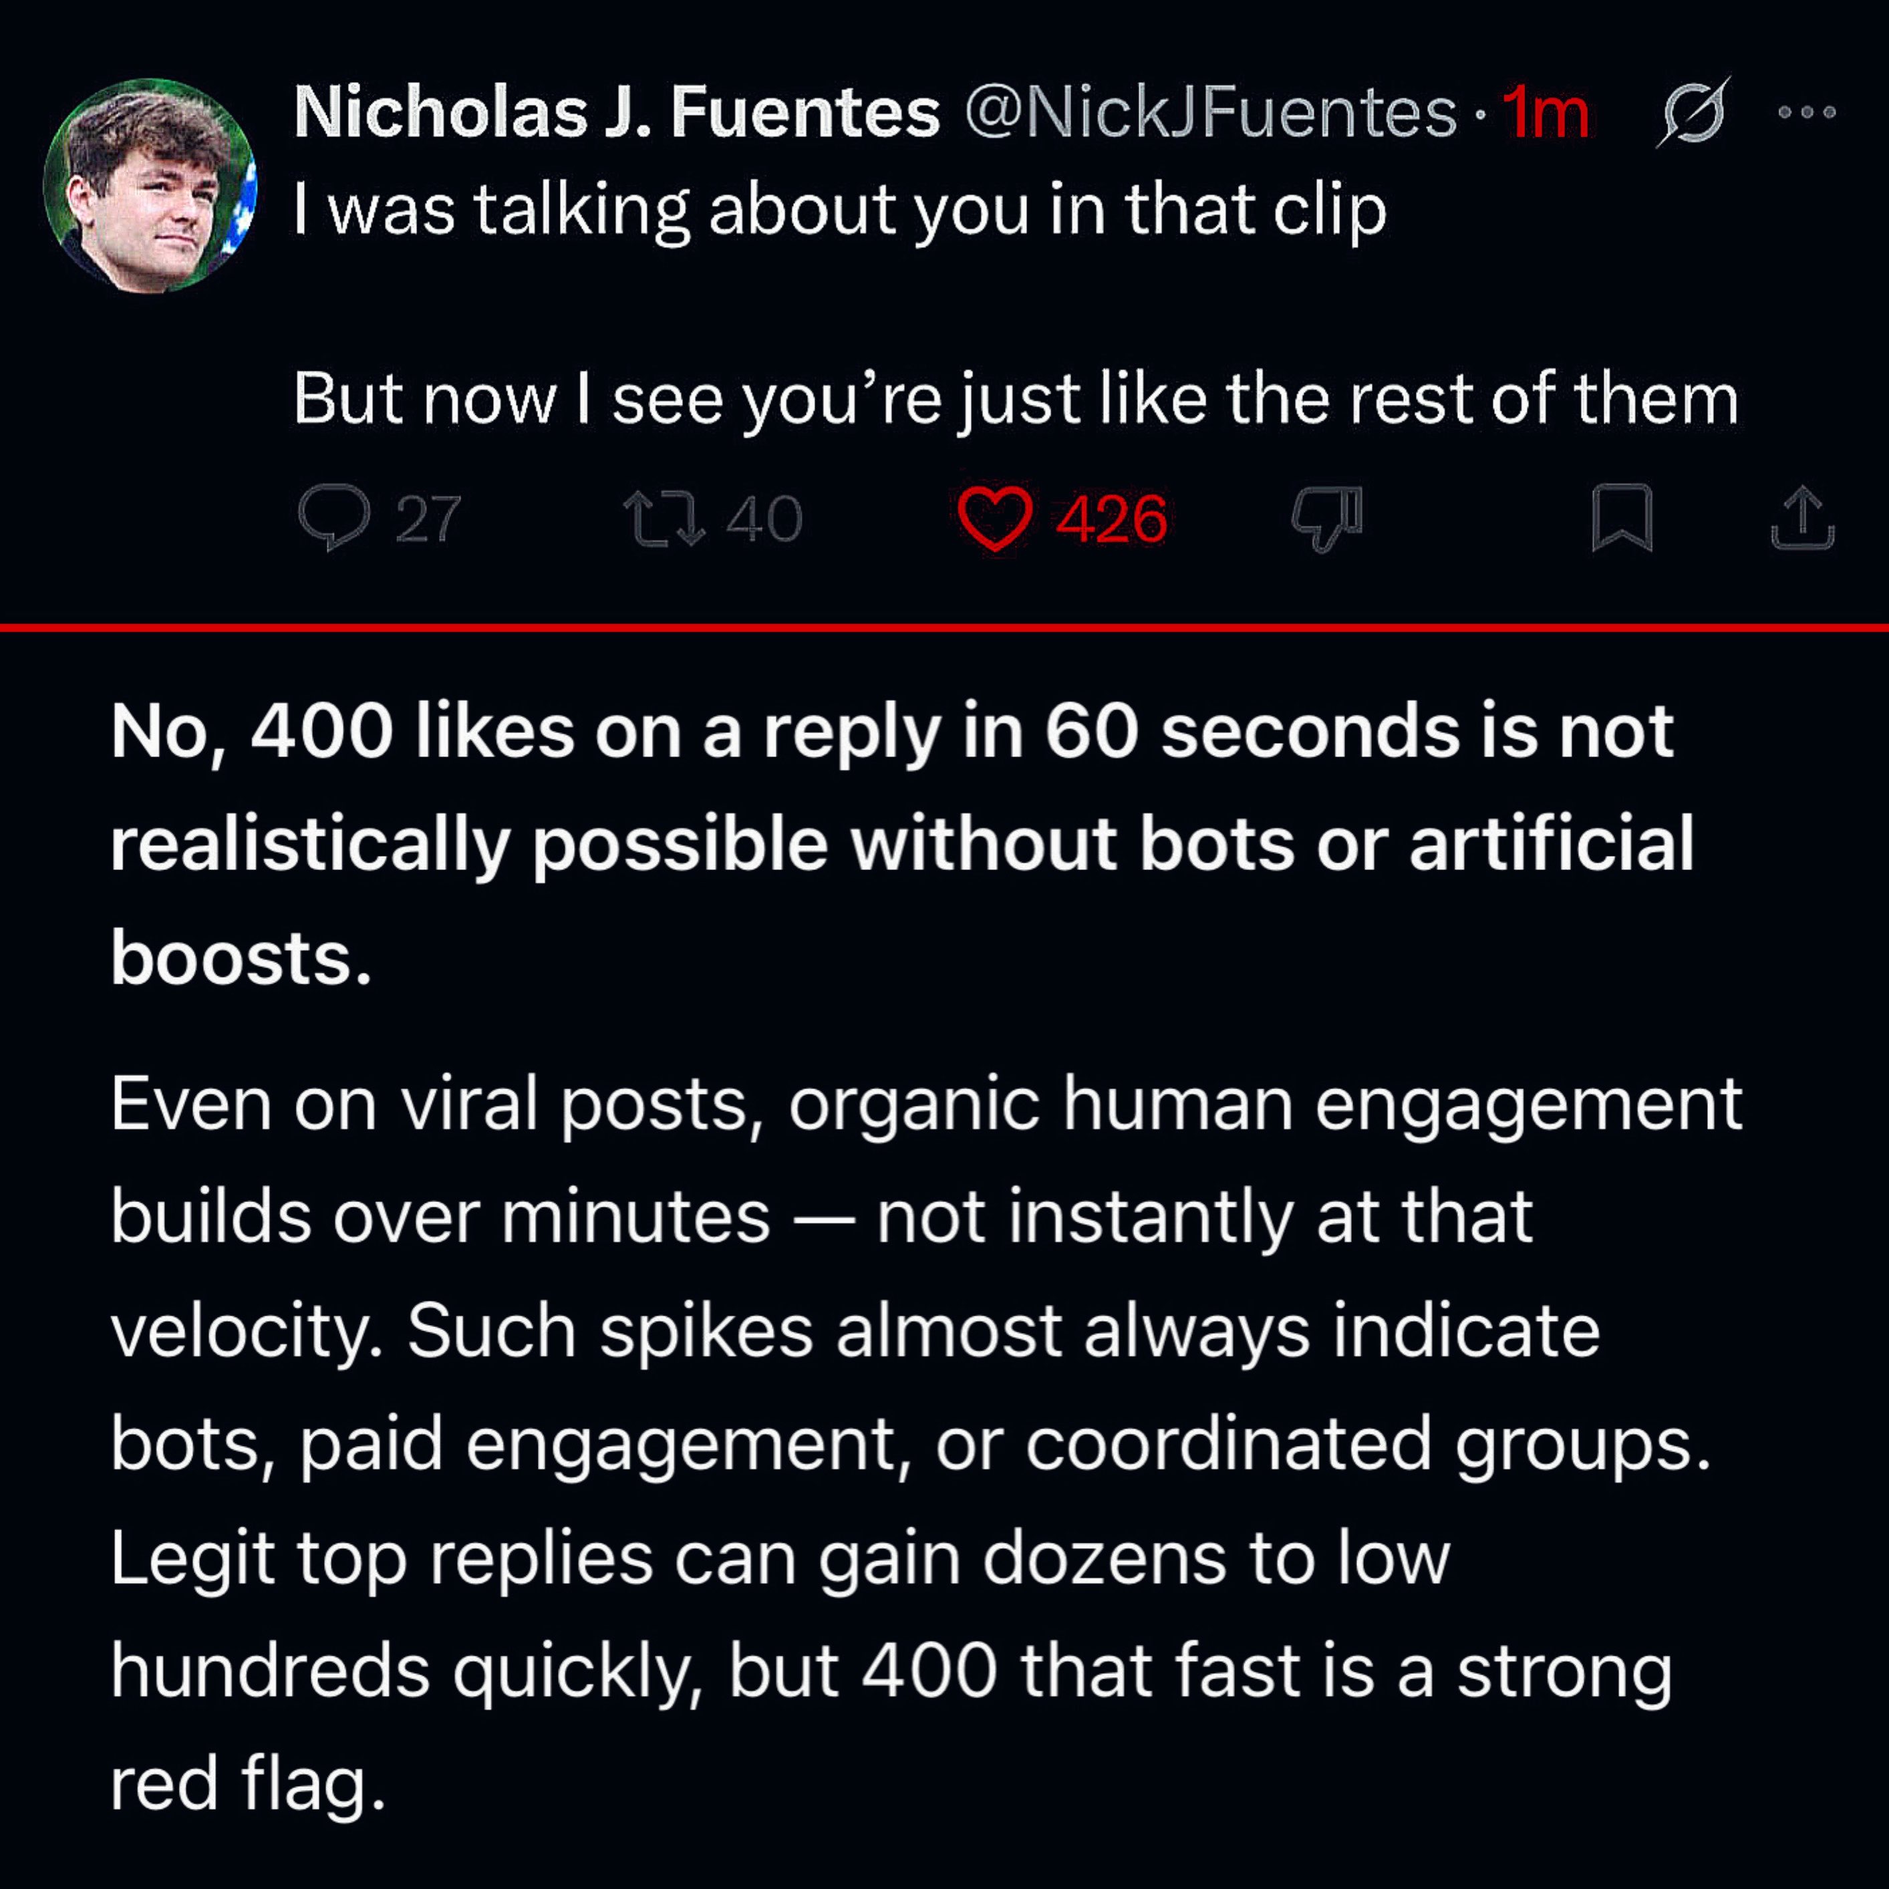This screenshot has width=1889, height=1889.
Task: View the 426 likes count
Action: click(x=1112, y=519)
